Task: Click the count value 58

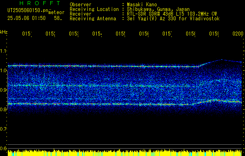Action: (x=57, y=18)
